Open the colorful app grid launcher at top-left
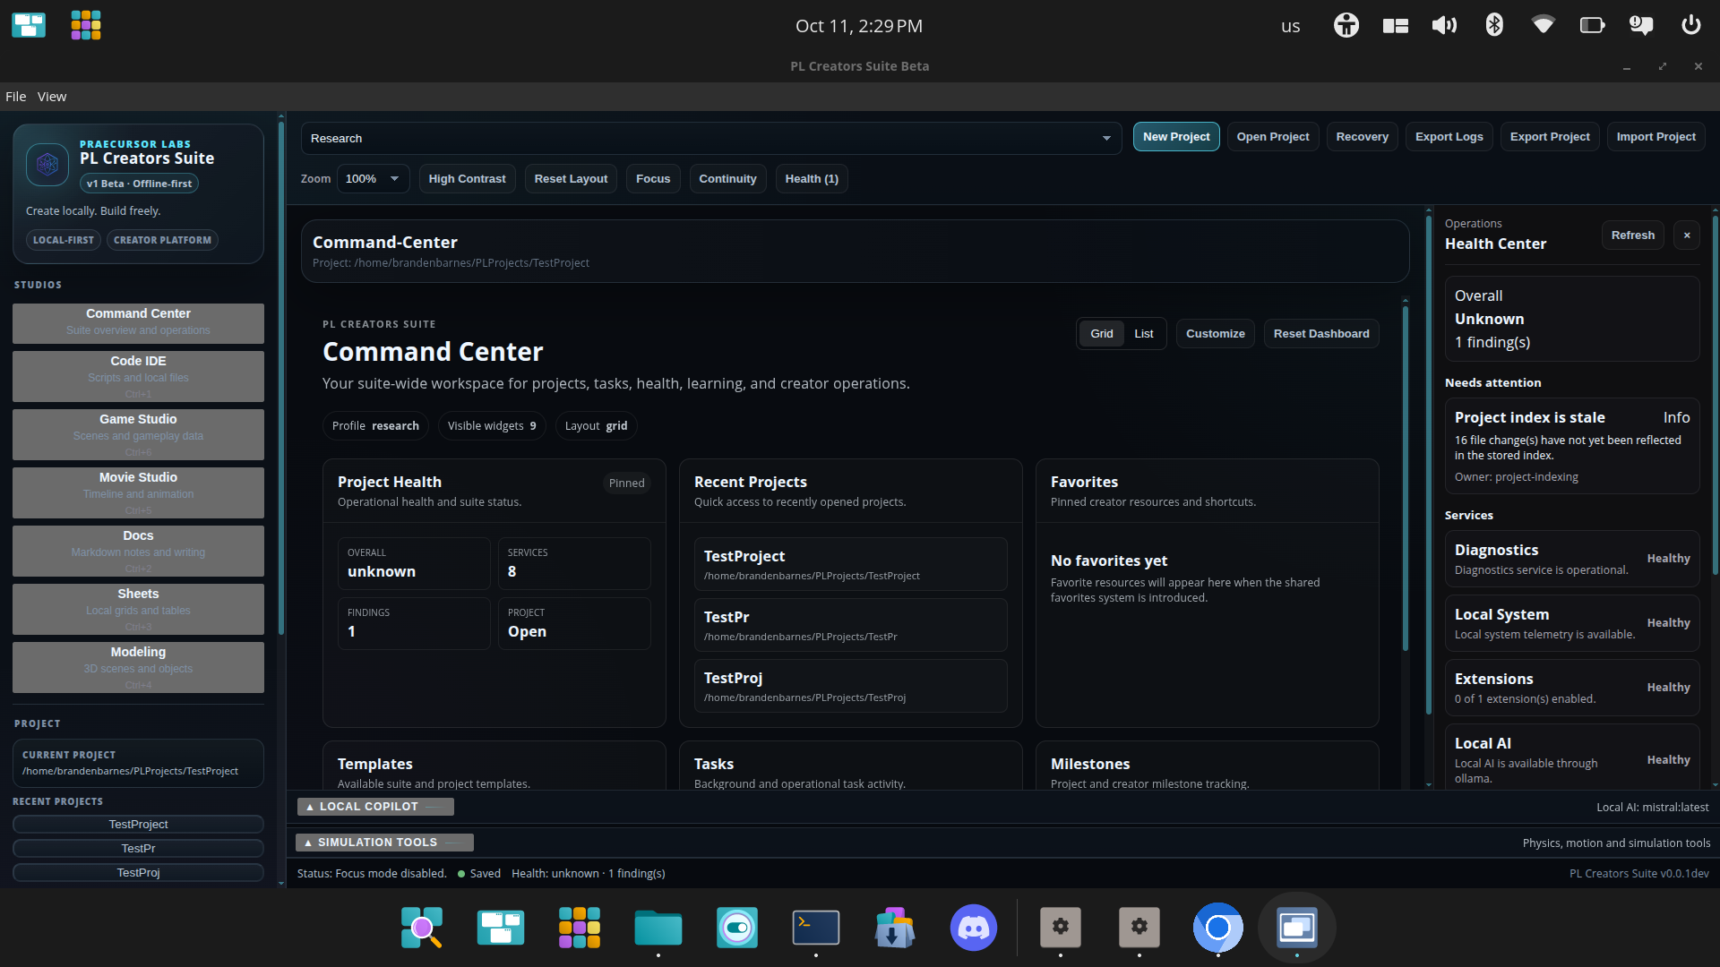1720x967 pixels. coord(86,25)
